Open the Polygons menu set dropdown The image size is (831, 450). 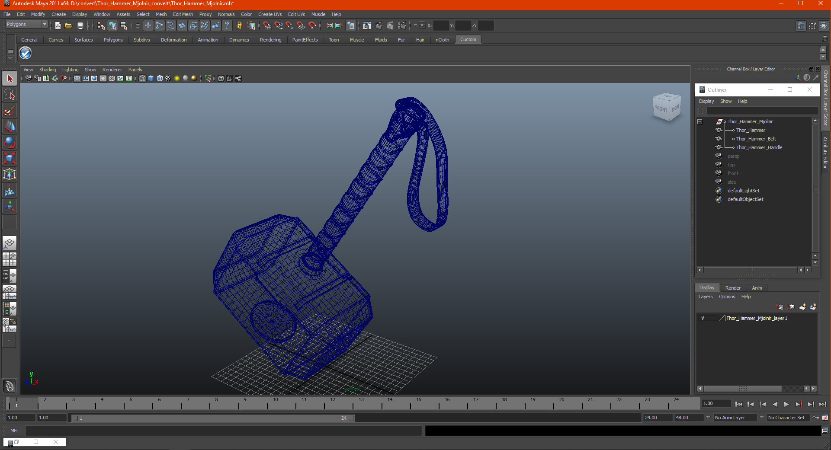pyautogui.click(x=26, y=25)
